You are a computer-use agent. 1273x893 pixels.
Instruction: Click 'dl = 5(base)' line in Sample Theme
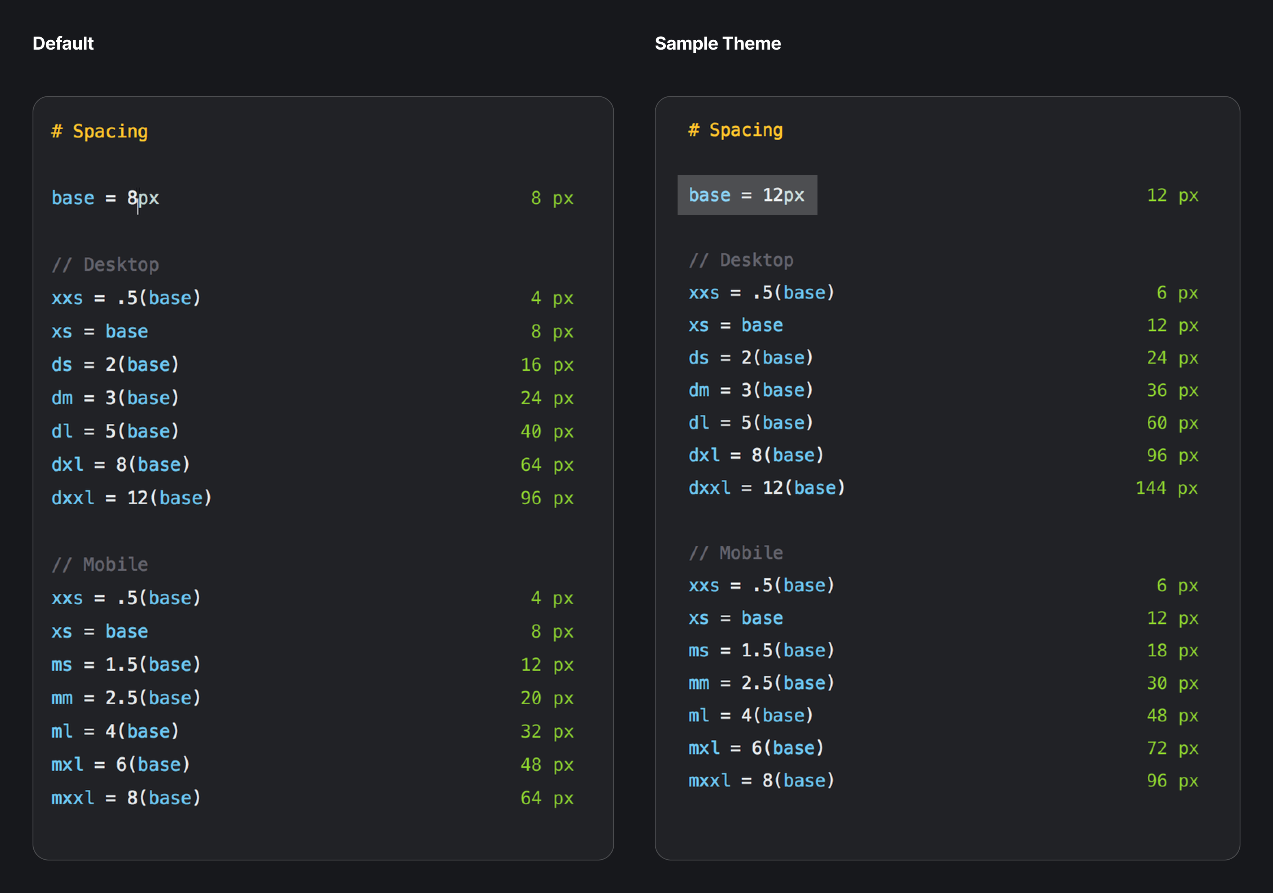(x=751, y=423)
